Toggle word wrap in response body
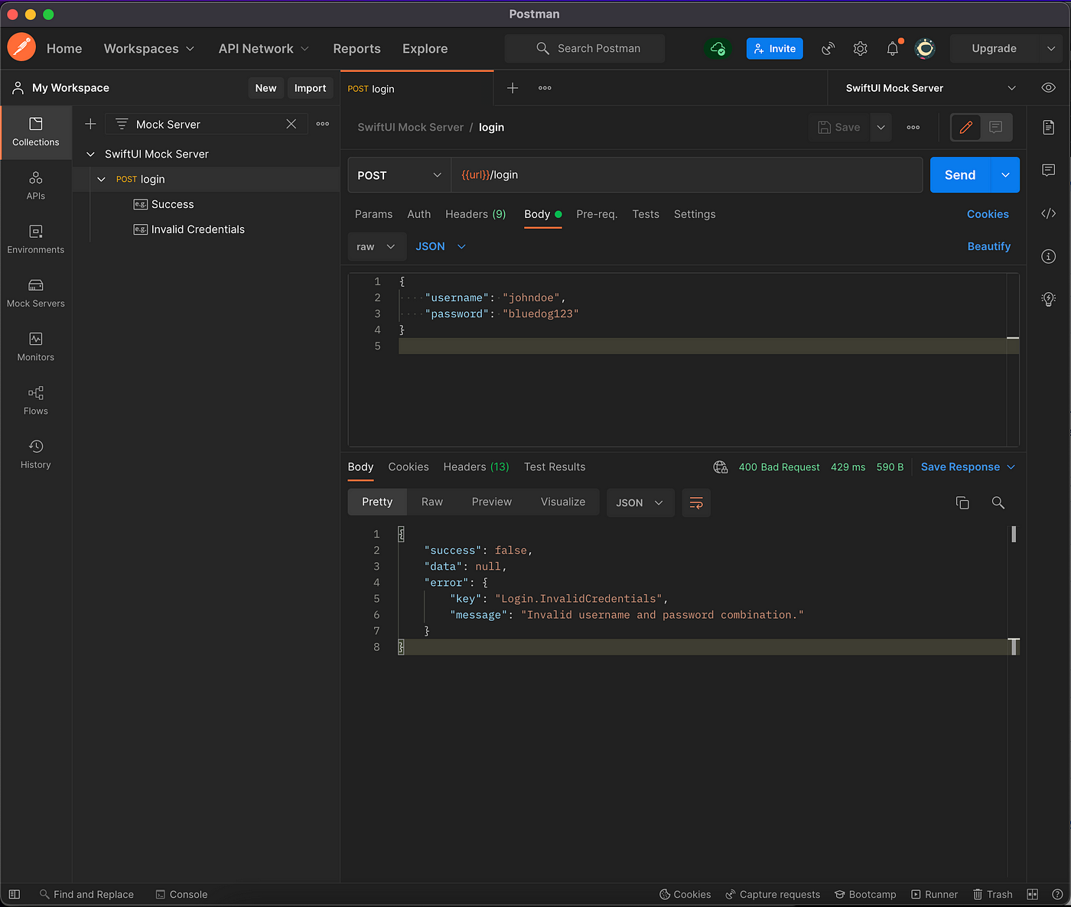The width and height of the screenshot is (1071, 907). [x=696, y=502]
